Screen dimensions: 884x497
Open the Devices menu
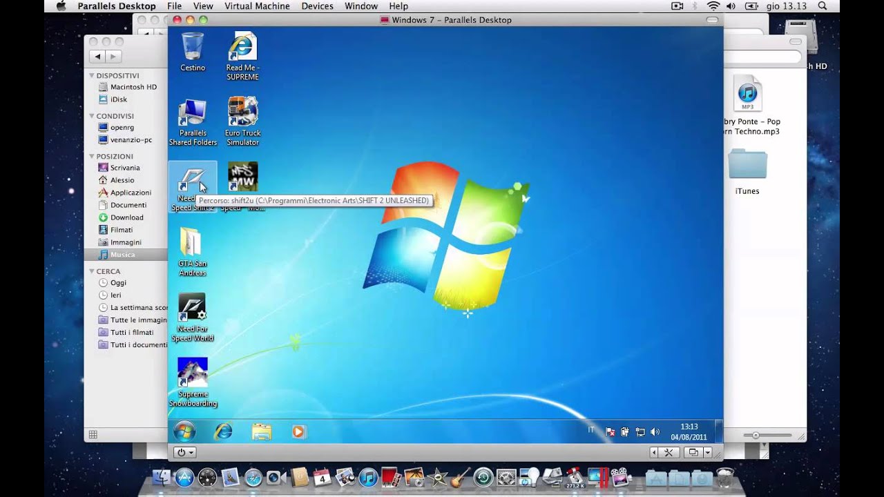318,6
